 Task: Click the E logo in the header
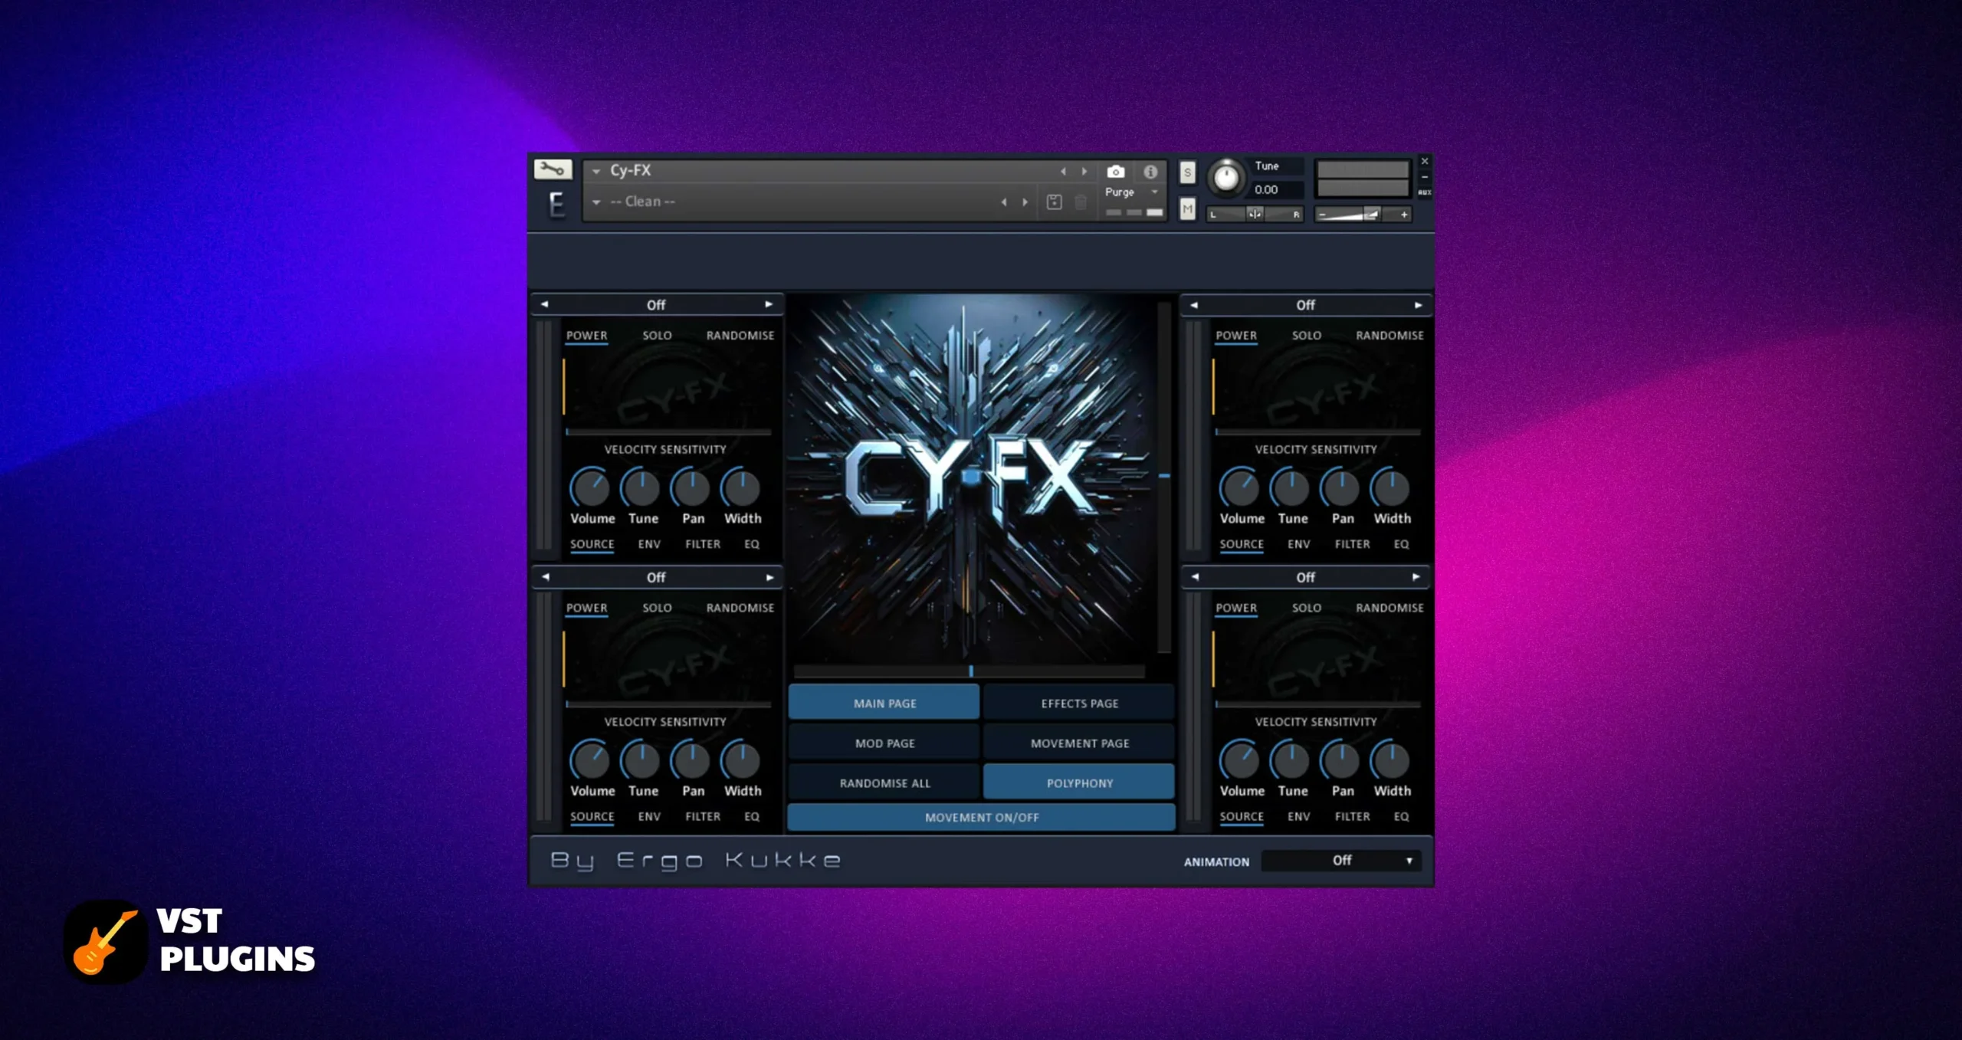556,205
